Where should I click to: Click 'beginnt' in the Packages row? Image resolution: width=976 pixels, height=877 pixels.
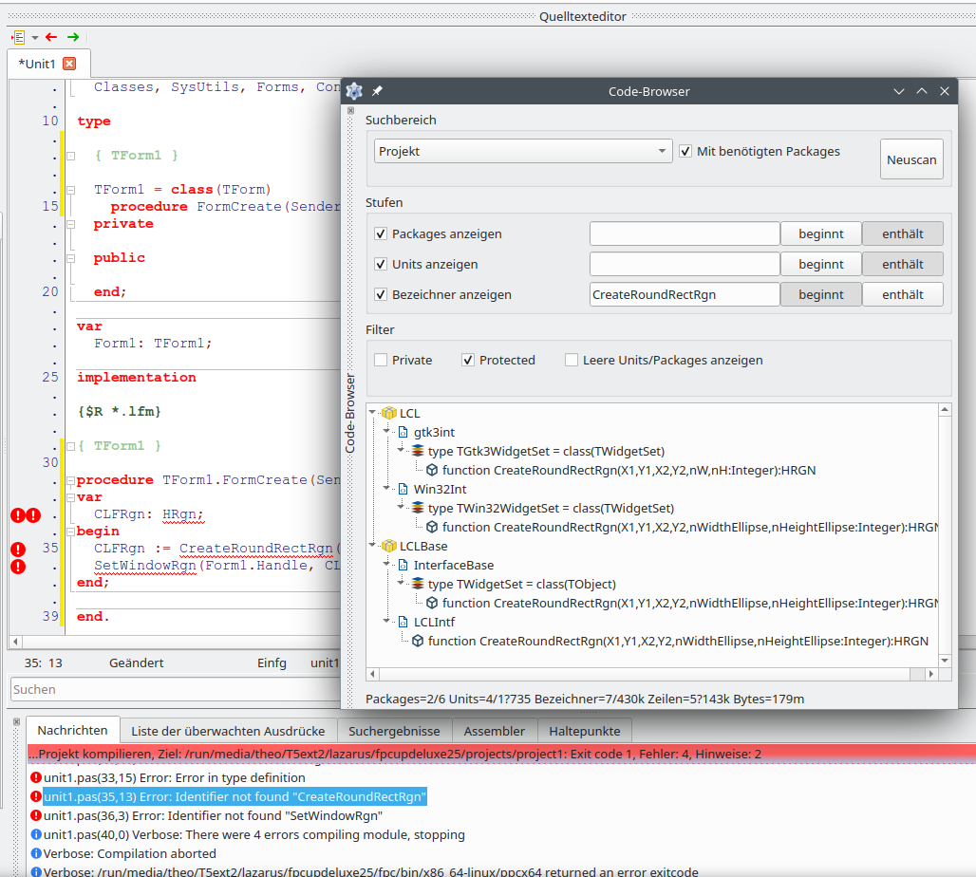(821, 234)
